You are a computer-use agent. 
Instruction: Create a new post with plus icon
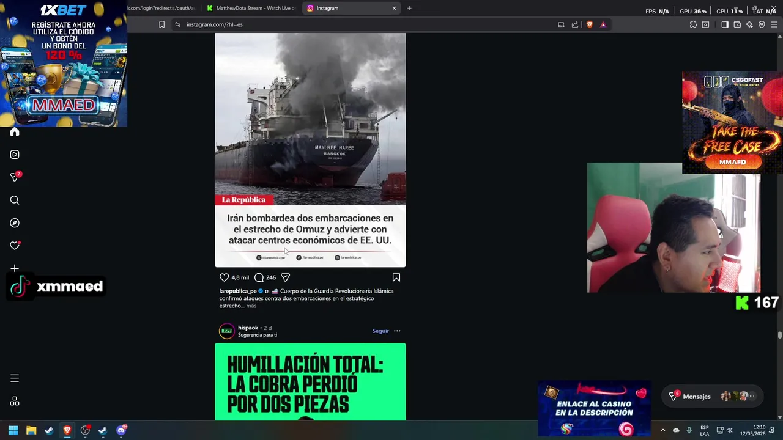point(15,268)
